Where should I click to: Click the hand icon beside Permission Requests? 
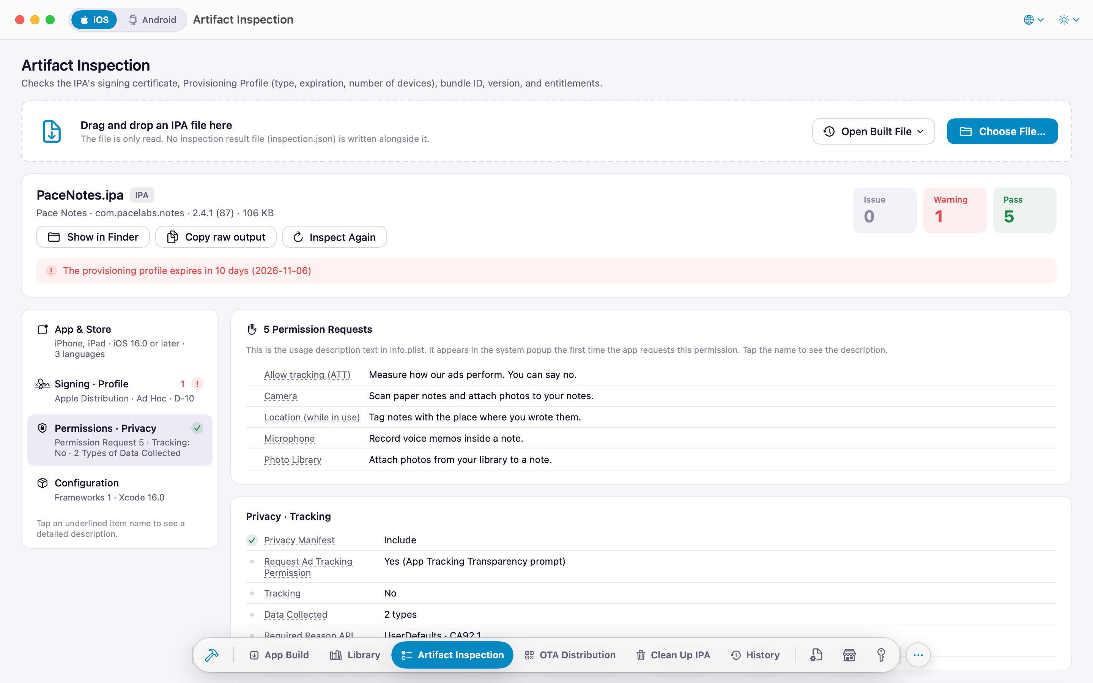click(252, 329)
